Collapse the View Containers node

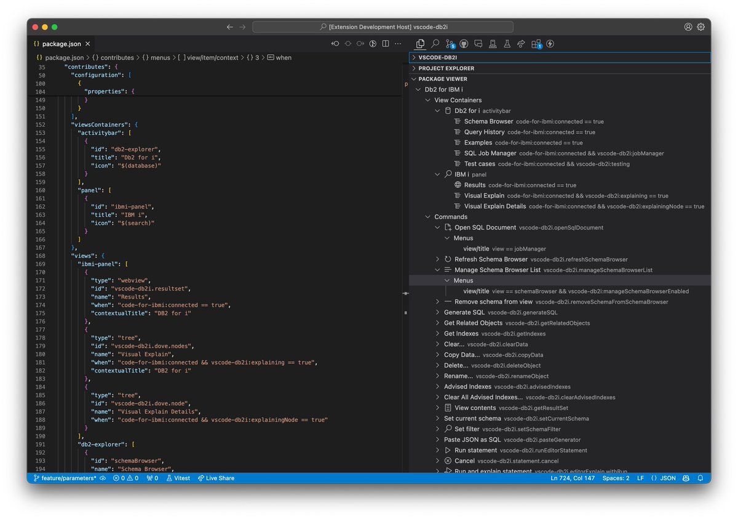coord(429,100)
